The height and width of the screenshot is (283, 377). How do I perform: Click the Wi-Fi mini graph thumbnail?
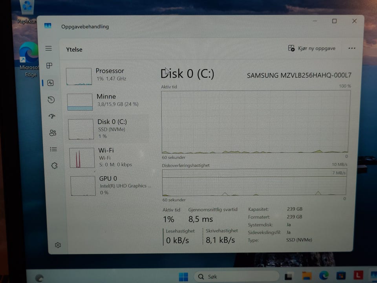82,158
